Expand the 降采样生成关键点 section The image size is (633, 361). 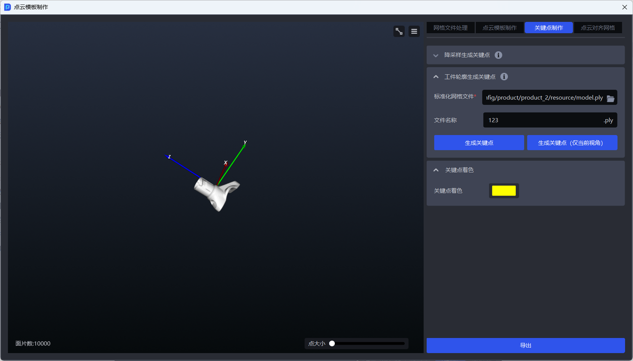436,55
